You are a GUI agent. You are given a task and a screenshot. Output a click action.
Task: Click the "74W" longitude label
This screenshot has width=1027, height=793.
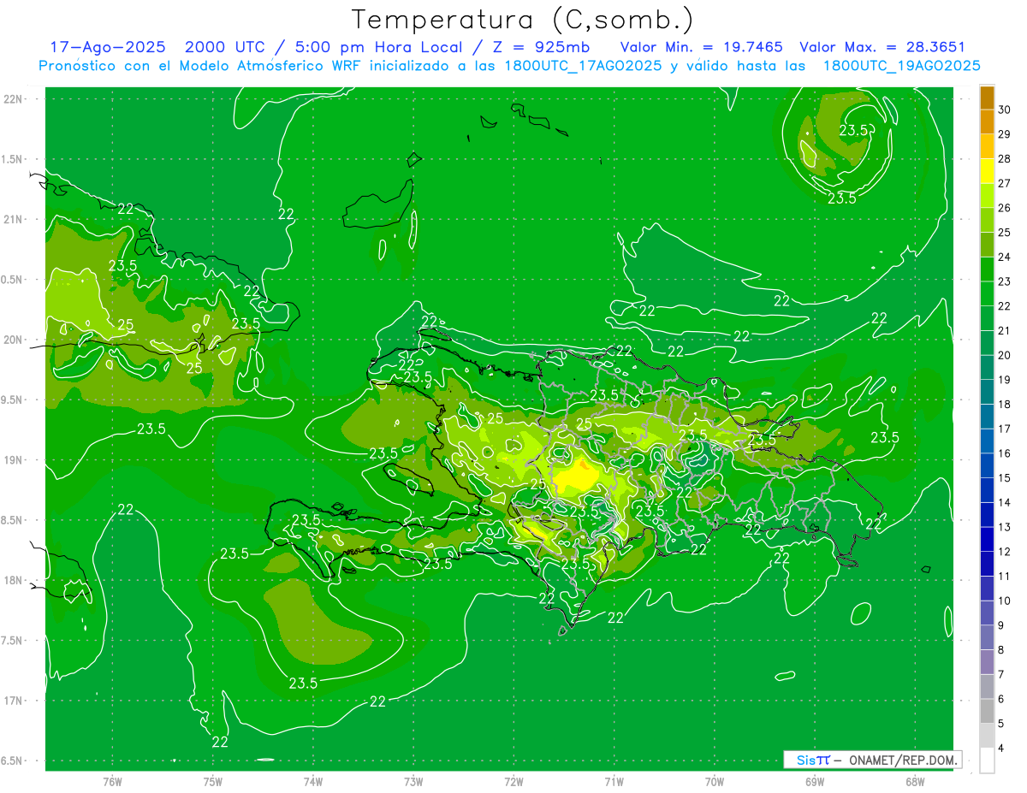tap(313, 781)
